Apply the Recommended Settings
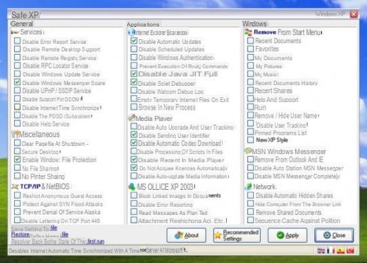 point(237,235)
